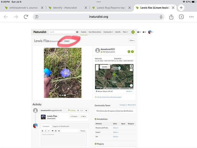
Task: Open the iNaturalist home logo
Action: 40,32
